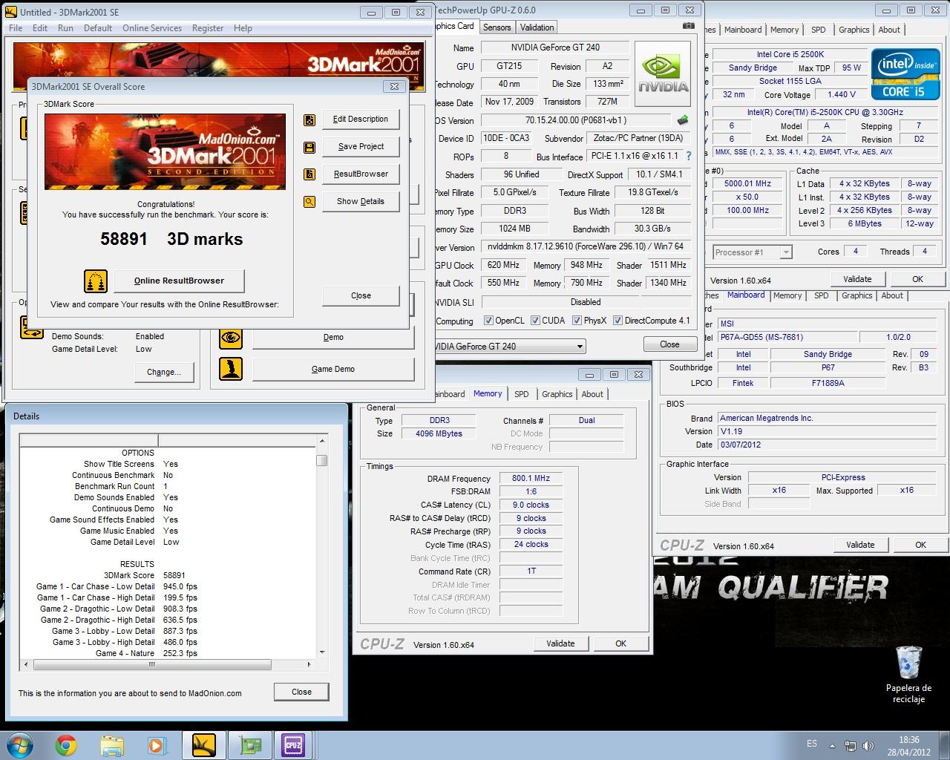Toggle the DirectCompute 4.1 checkbox

[617, 321]
